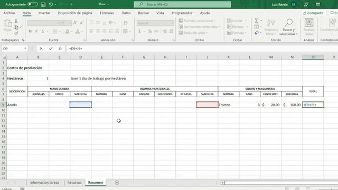Toggle the Autoguardado switch
This screenshot has height=190, width=338.
(x=32, y=4)
